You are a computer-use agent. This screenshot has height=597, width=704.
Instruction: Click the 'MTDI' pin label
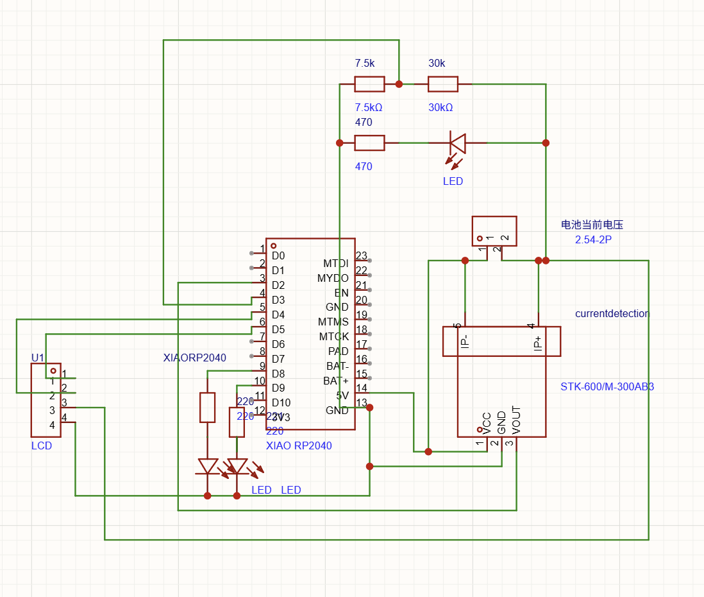pos(336,263)
